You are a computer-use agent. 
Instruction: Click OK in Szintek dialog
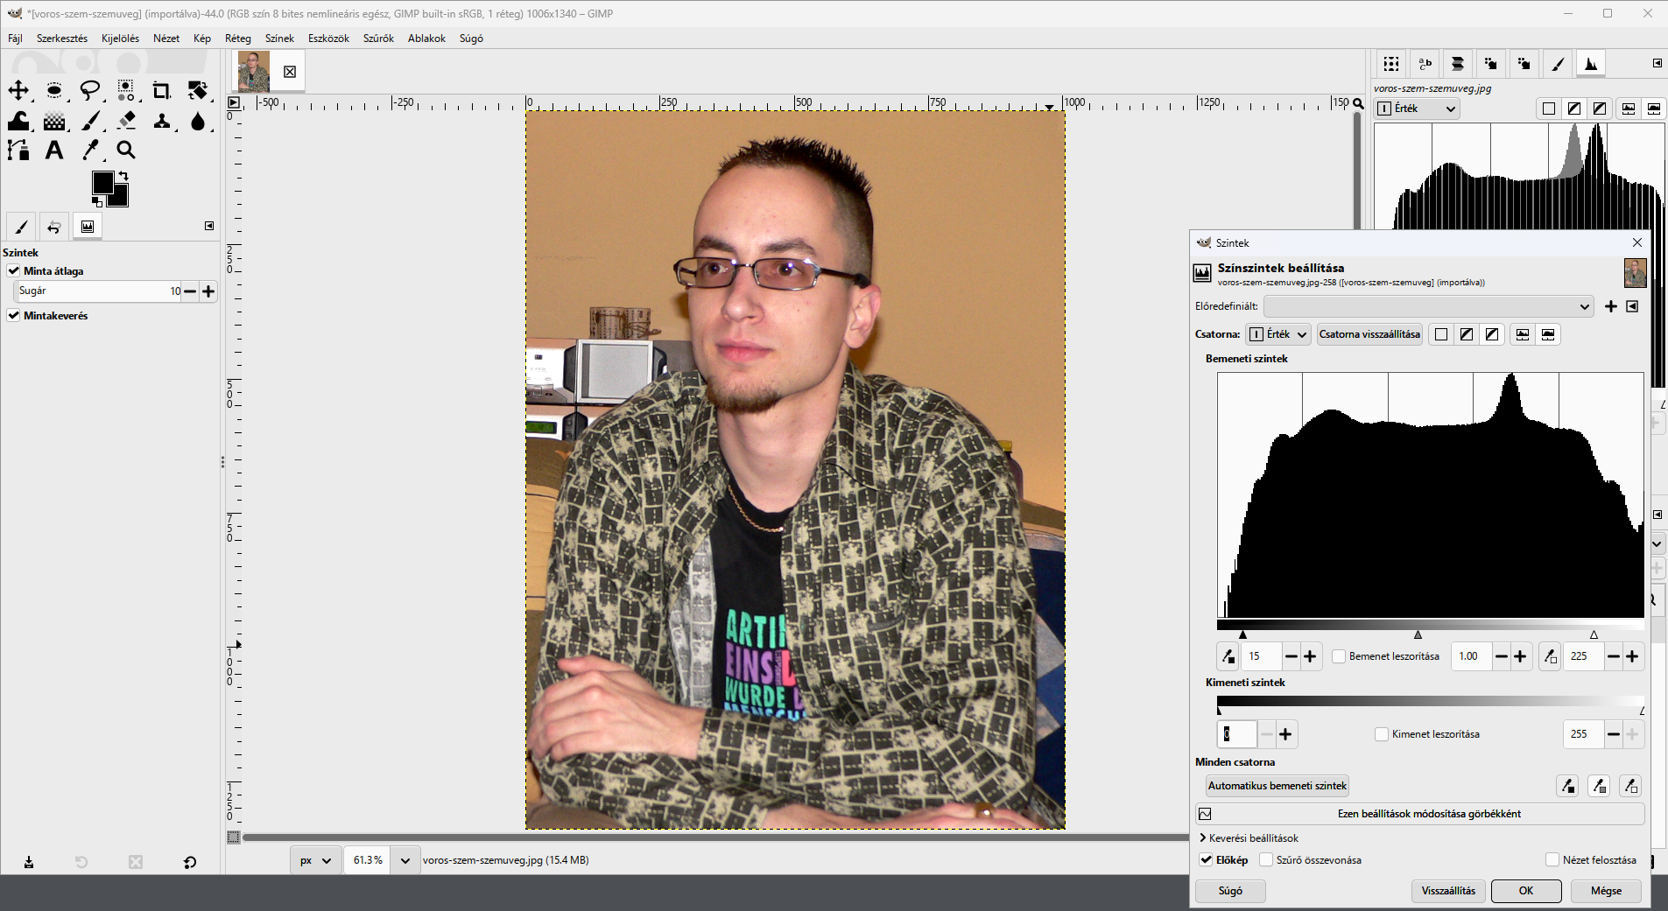pos(1526,891)
